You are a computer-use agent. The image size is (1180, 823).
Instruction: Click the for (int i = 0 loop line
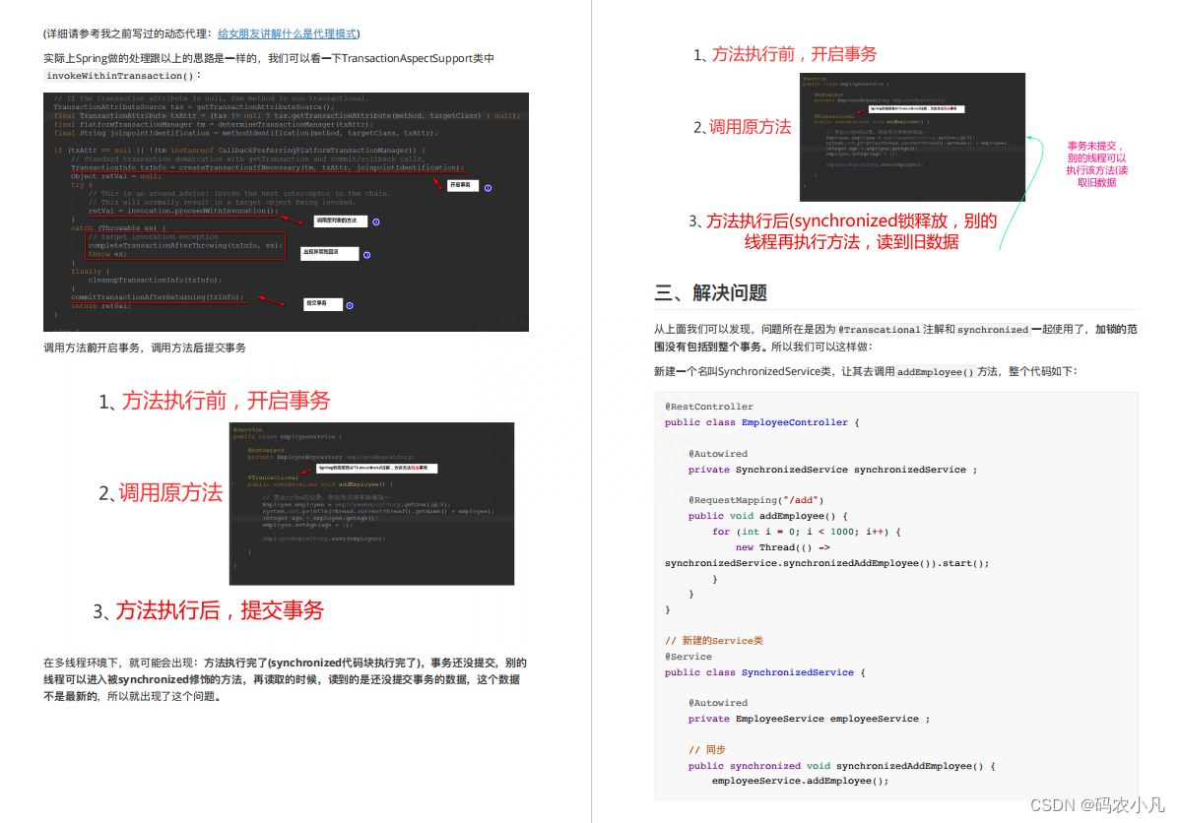tap(806, 532)
